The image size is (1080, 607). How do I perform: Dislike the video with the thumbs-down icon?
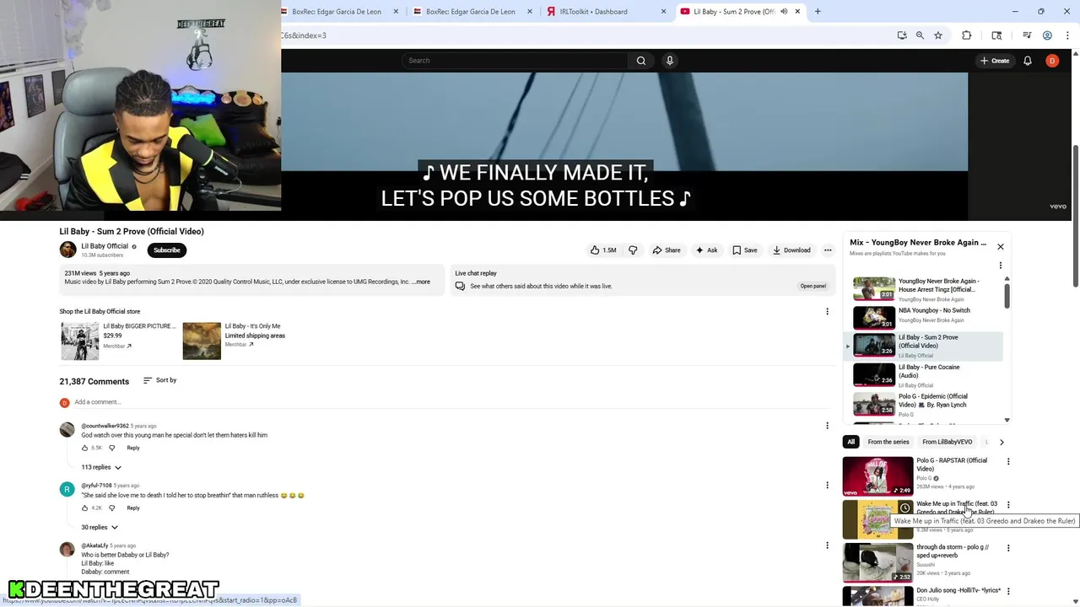tap(633, 250)
